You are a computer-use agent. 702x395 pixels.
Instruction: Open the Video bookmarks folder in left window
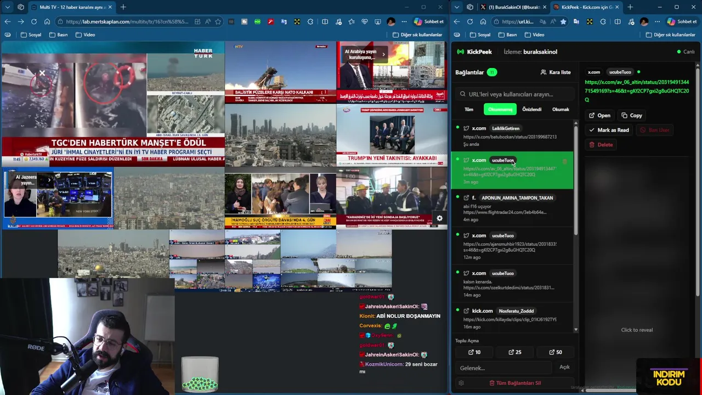(x=85, y=35)
